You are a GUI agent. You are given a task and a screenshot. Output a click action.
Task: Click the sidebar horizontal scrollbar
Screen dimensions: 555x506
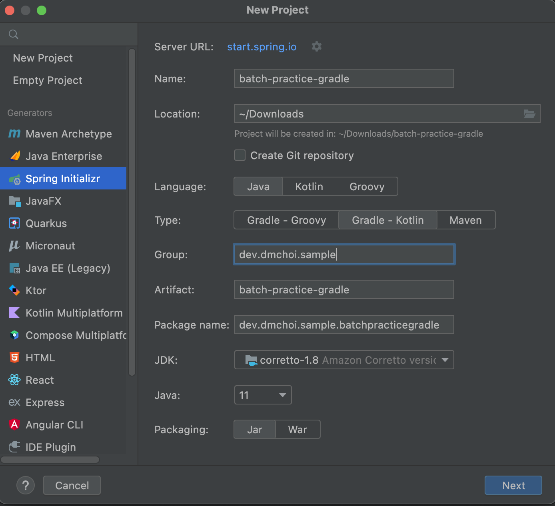click(x=50, y=460)
